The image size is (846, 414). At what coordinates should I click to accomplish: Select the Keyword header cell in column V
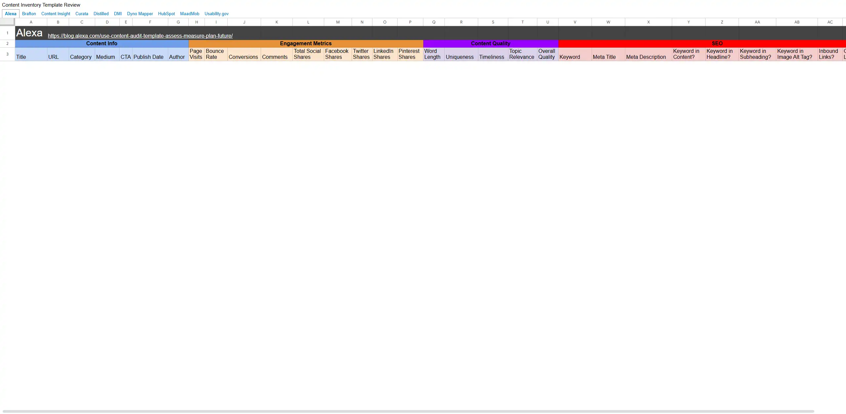pos(575,54)
